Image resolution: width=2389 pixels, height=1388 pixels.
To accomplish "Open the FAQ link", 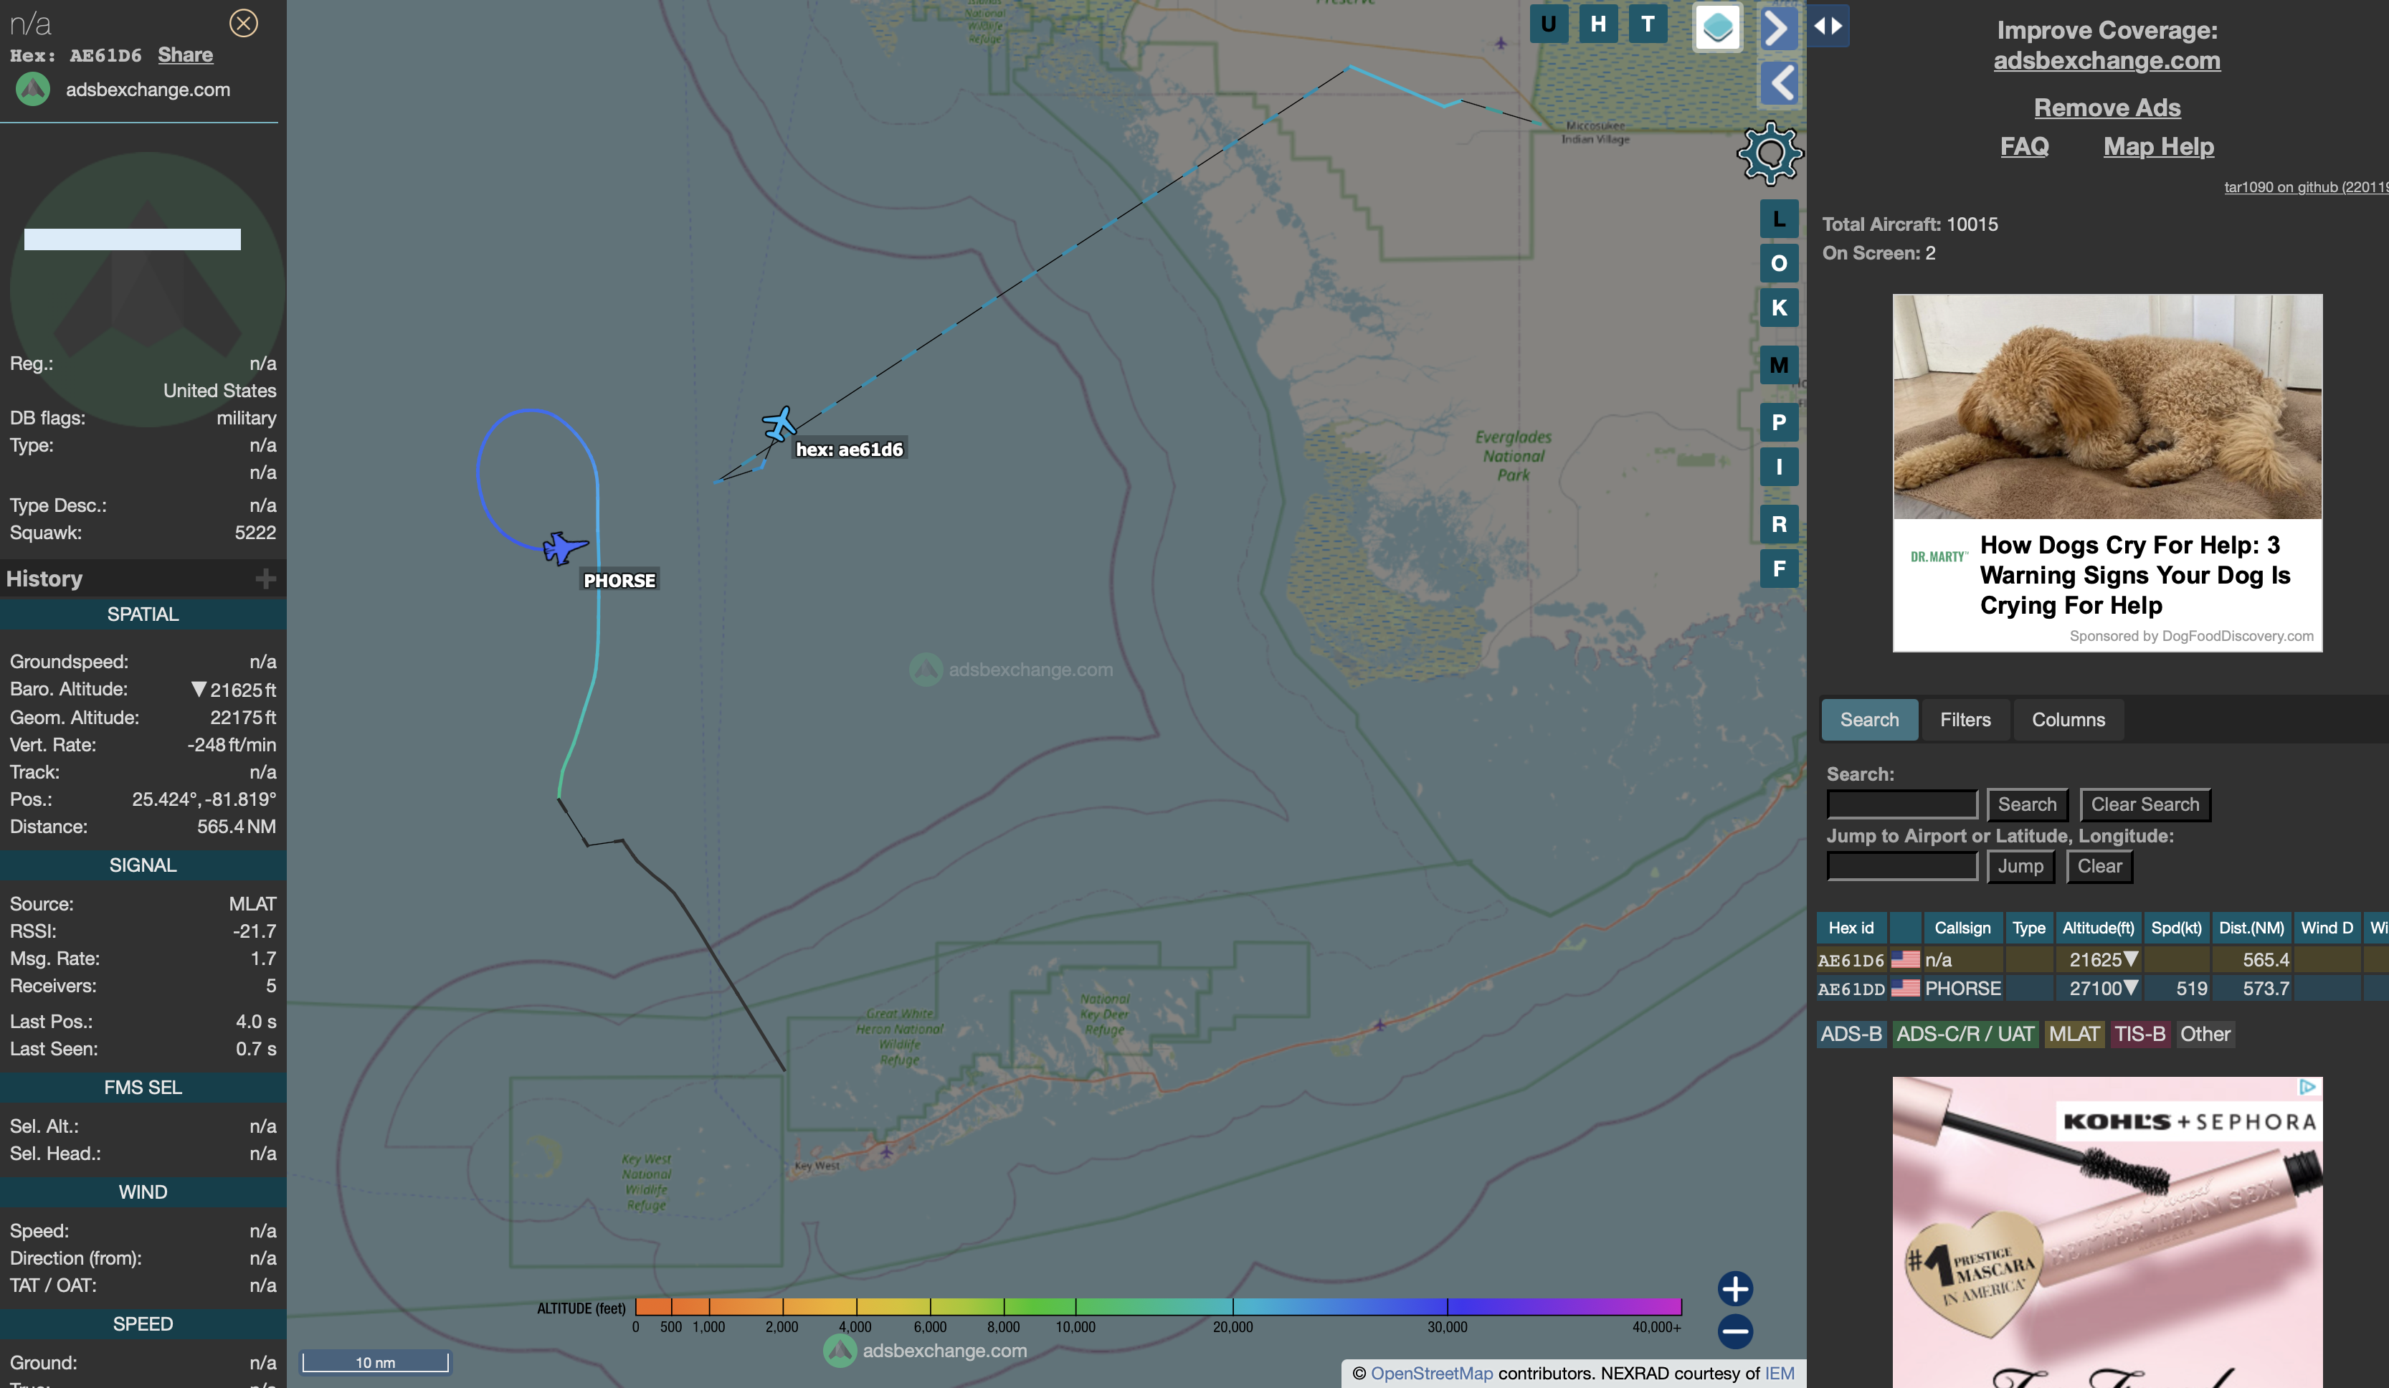I will [x=2024, y=147].
